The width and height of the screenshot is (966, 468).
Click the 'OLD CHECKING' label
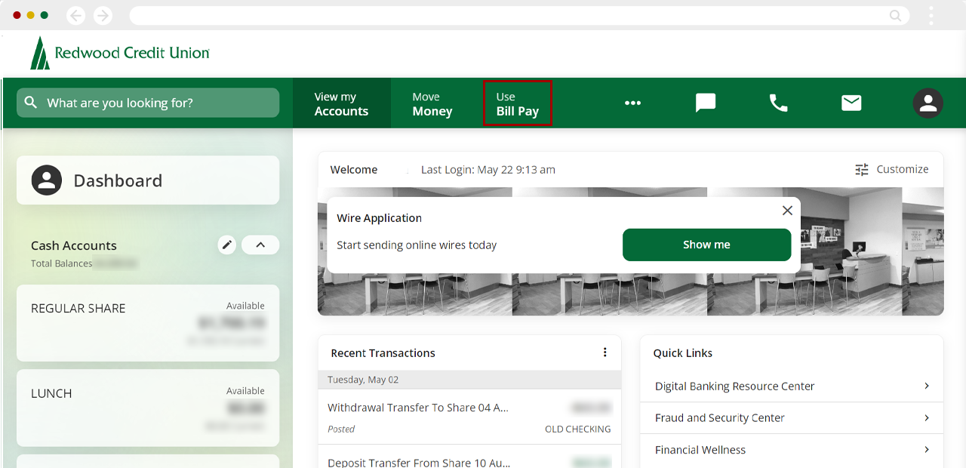[578, 429]
